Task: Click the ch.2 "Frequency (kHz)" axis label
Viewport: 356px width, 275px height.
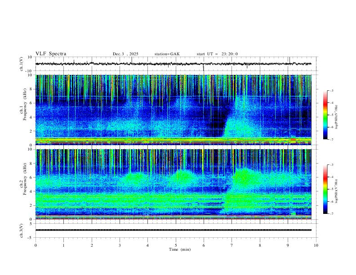Action: [x=25, y=179]
